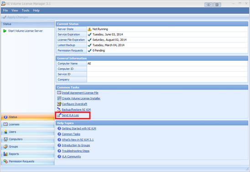This screenshot has width=250, height=172.
Task: Open What's New in NI VLM 3.1
Action: pos(78,140)
